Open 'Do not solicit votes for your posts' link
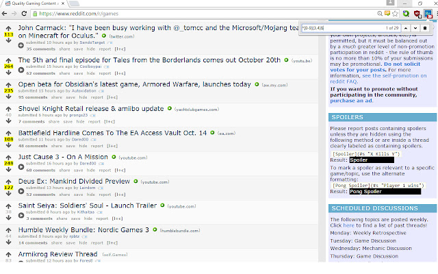 tap(375, 67)
